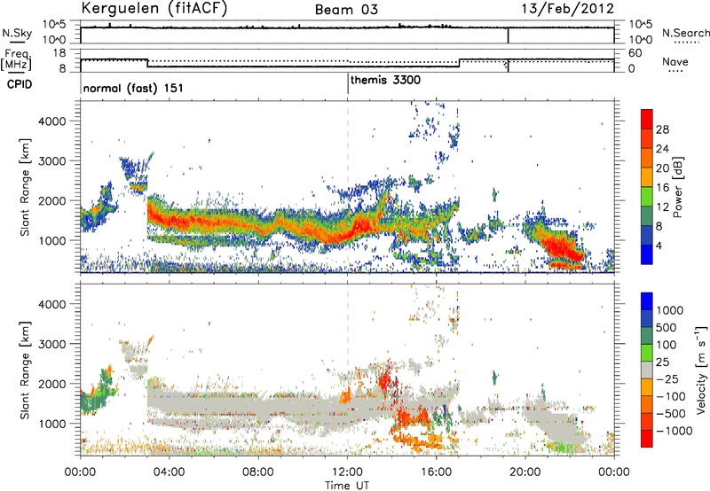Click the '08:00' time axis label
This screenshot has width=710, height=491.
click(x=258, y=472)
